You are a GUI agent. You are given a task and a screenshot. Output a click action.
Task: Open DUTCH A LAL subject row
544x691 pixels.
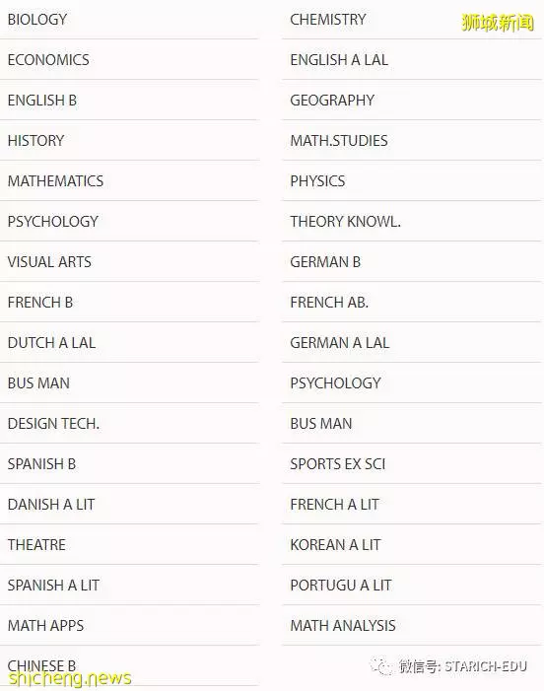(x=129, y=342)
